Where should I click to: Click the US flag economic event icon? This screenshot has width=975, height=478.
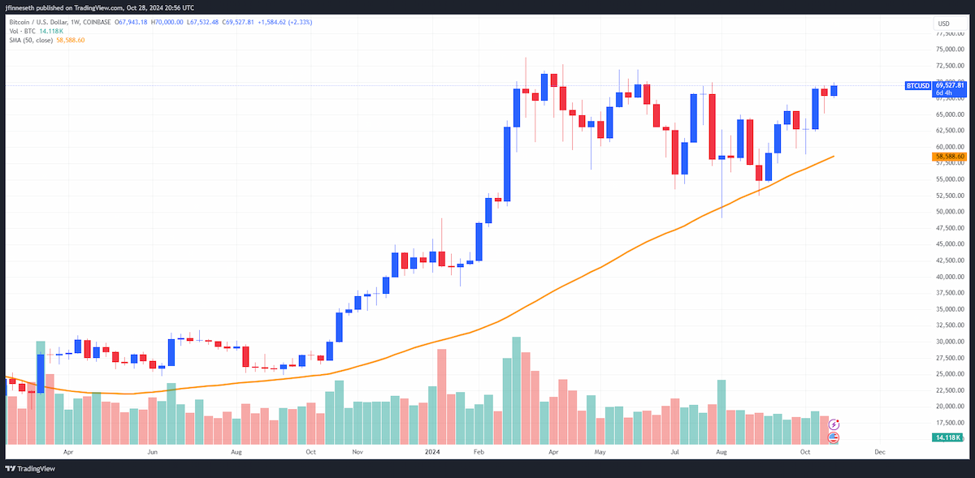[x=834, y=437]
